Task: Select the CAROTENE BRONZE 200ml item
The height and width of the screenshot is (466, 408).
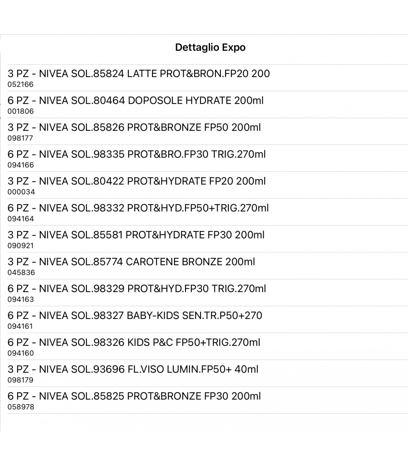Action: [207, 266]
